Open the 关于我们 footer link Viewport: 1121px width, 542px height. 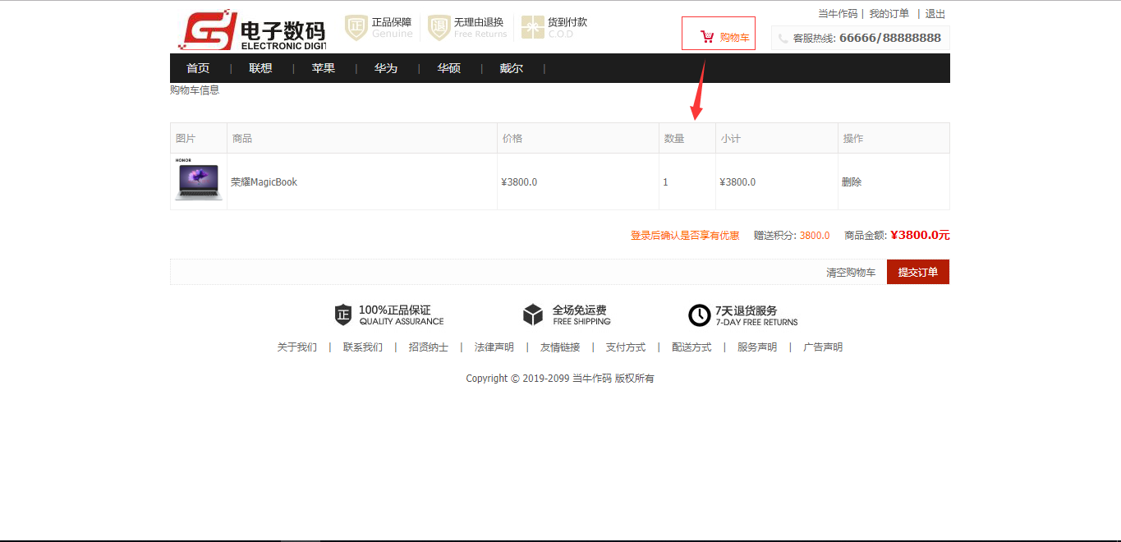(x=297, y=347)
